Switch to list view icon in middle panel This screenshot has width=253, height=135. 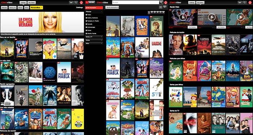161,7
